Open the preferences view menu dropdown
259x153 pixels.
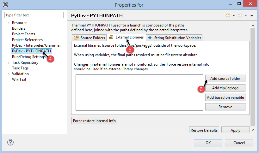pyautogui.click(x=252, y=15)
